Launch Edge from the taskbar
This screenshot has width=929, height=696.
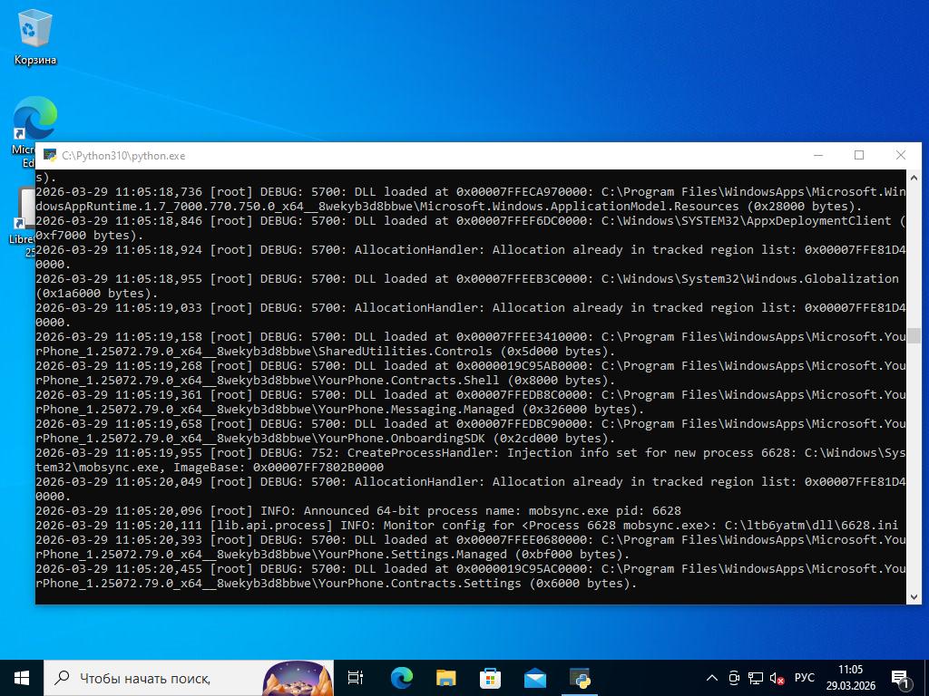(x=401, y=678)
